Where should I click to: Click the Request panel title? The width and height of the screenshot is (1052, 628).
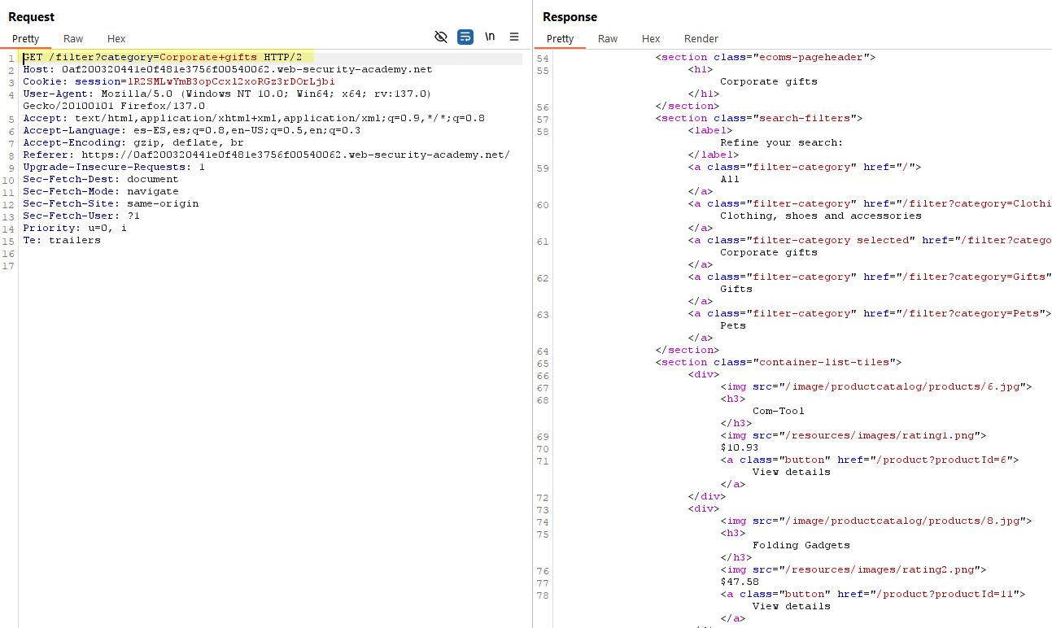(32, 17)
